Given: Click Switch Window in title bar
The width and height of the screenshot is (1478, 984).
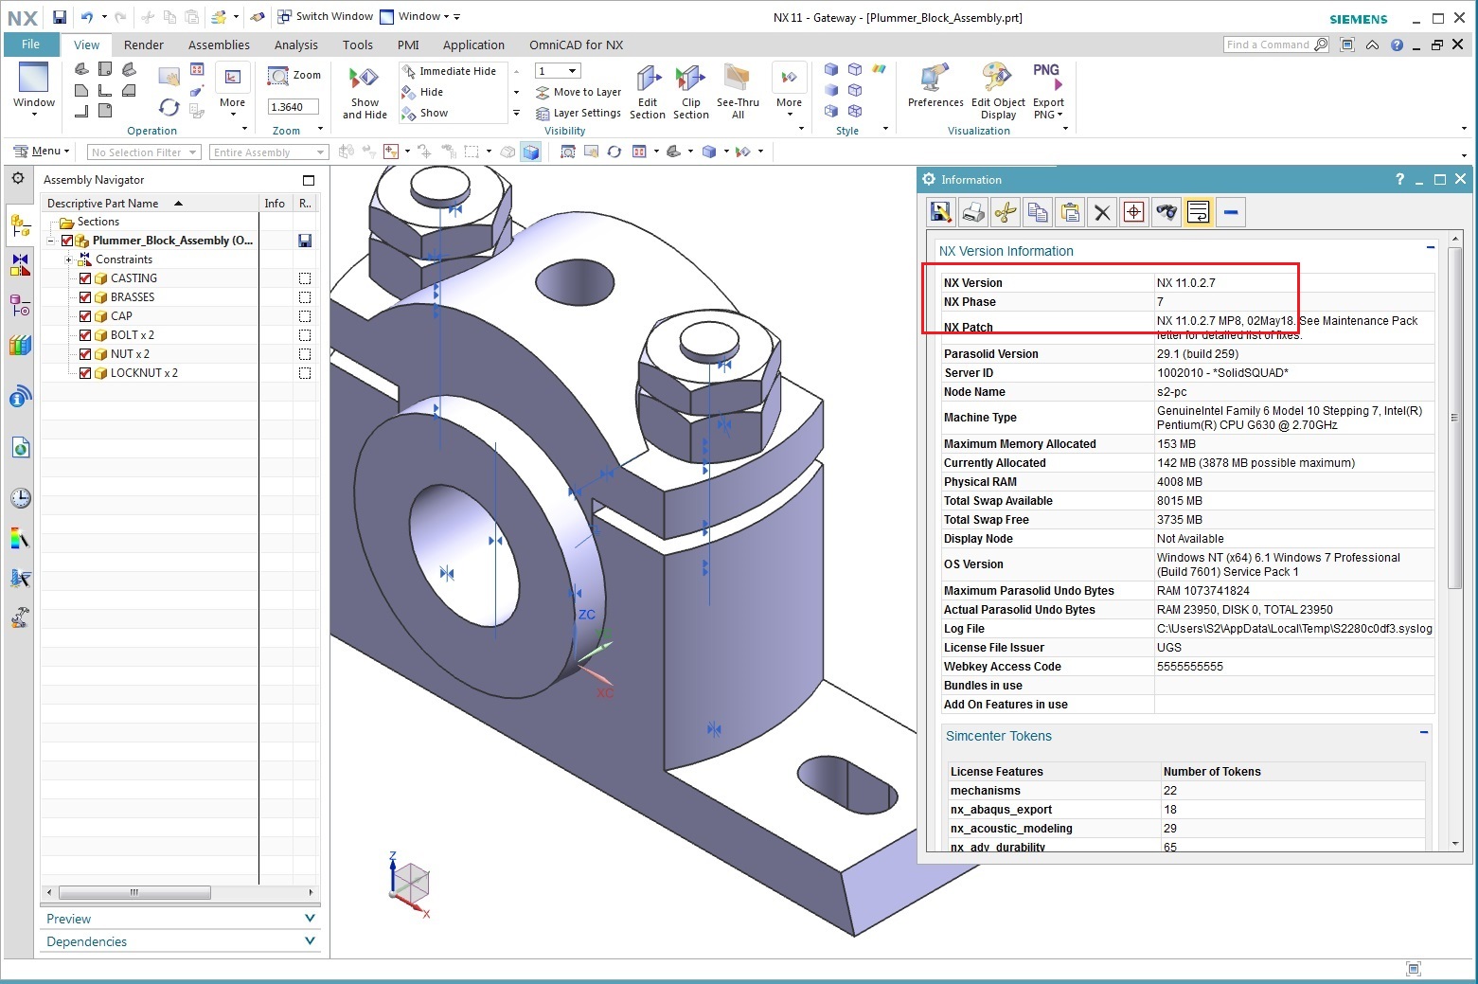Looking at the screenshot, I should (325, 16).
